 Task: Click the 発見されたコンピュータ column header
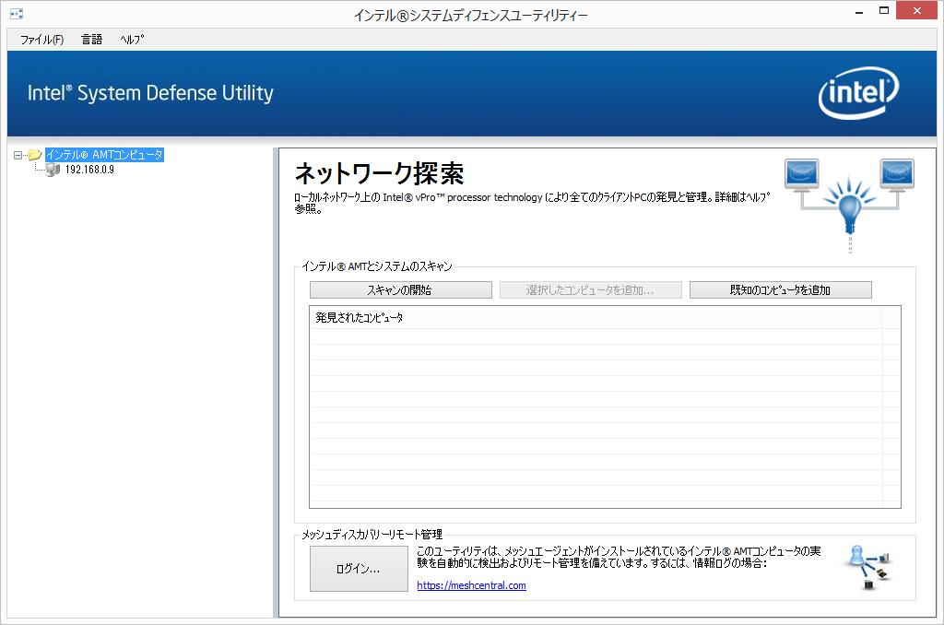coord(596,317)
